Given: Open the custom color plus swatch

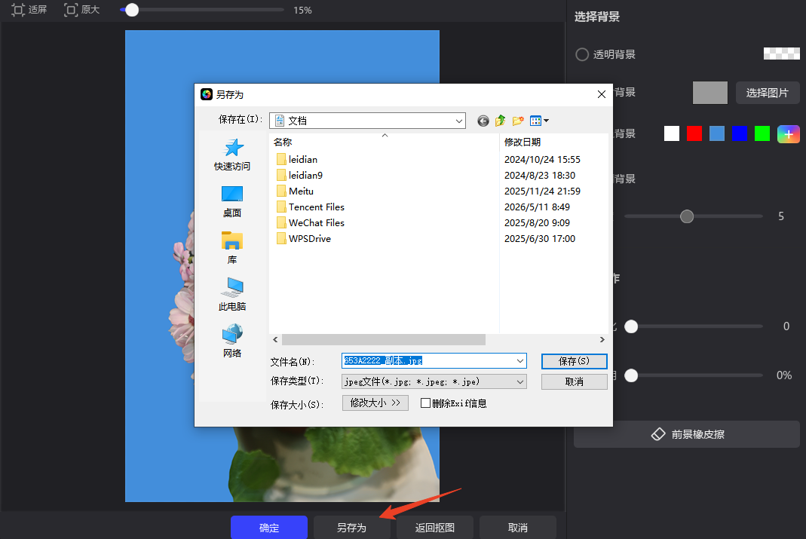Looking at the screenshot, I should (788, 134).
